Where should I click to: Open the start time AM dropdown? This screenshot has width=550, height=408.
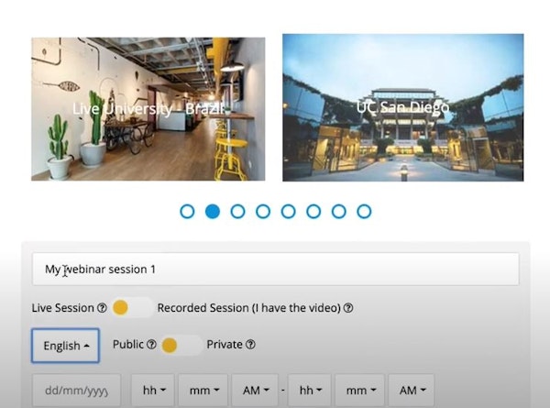tap(255, 391)
